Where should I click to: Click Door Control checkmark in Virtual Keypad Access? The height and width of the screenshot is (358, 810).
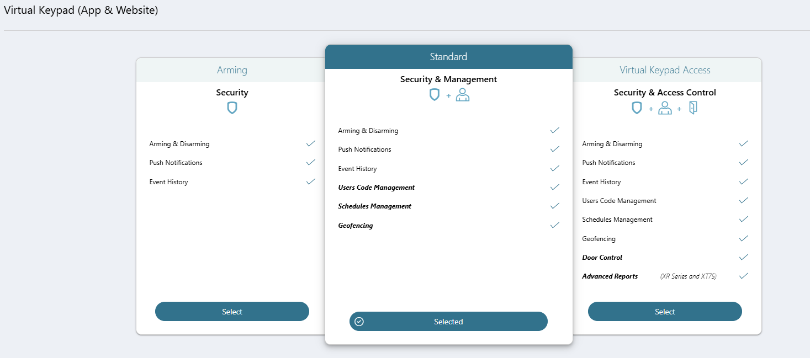point(744,257)
